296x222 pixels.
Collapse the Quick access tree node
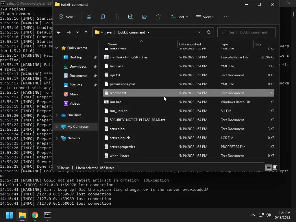[x=57, y=48]
